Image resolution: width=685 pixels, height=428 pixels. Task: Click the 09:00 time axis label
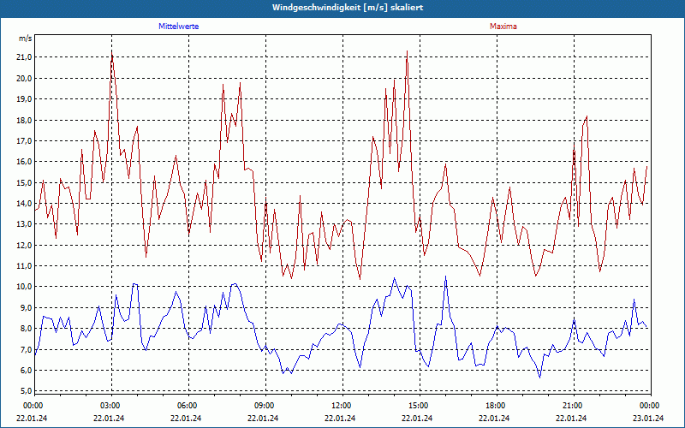264,406
